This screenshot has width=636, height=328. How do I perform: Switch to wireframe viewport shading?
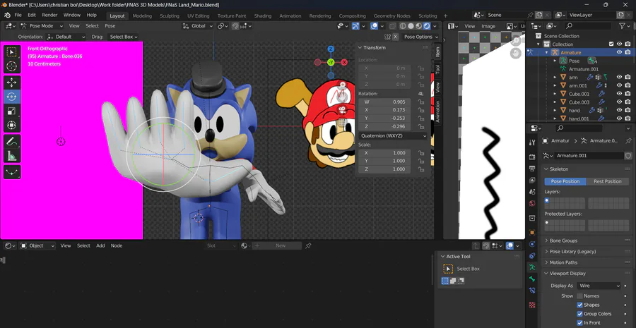[x=403, y=26]
